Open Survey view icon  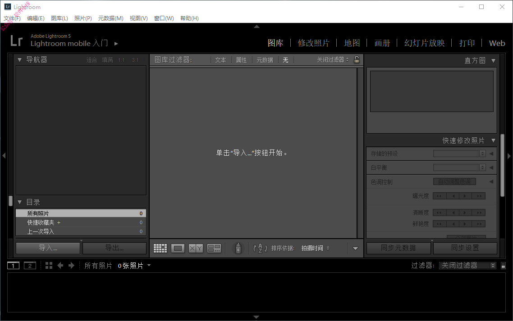[x=214, y=249]
